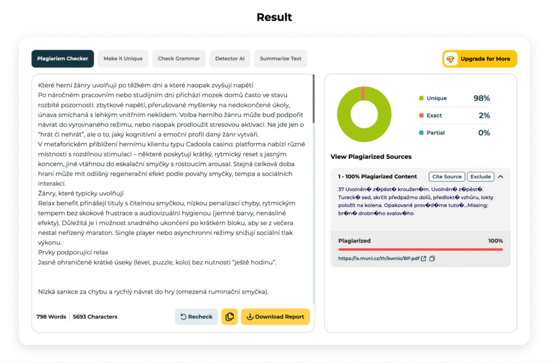This screenshot has width=553, height=363.
Task: Copy the source URL with the clipboard icon
Action: [x=432, y=258]
